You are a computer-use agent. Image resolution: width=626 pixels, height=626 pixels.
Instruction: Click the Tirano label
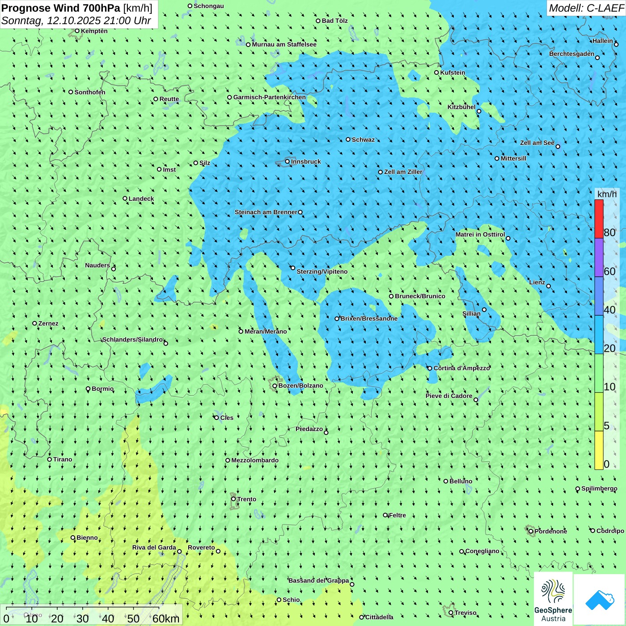click(63, 459)
